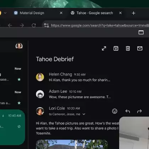Close the Tahoe Google search tab
Viewport: 149px width, 149px height.
(120, 13)
